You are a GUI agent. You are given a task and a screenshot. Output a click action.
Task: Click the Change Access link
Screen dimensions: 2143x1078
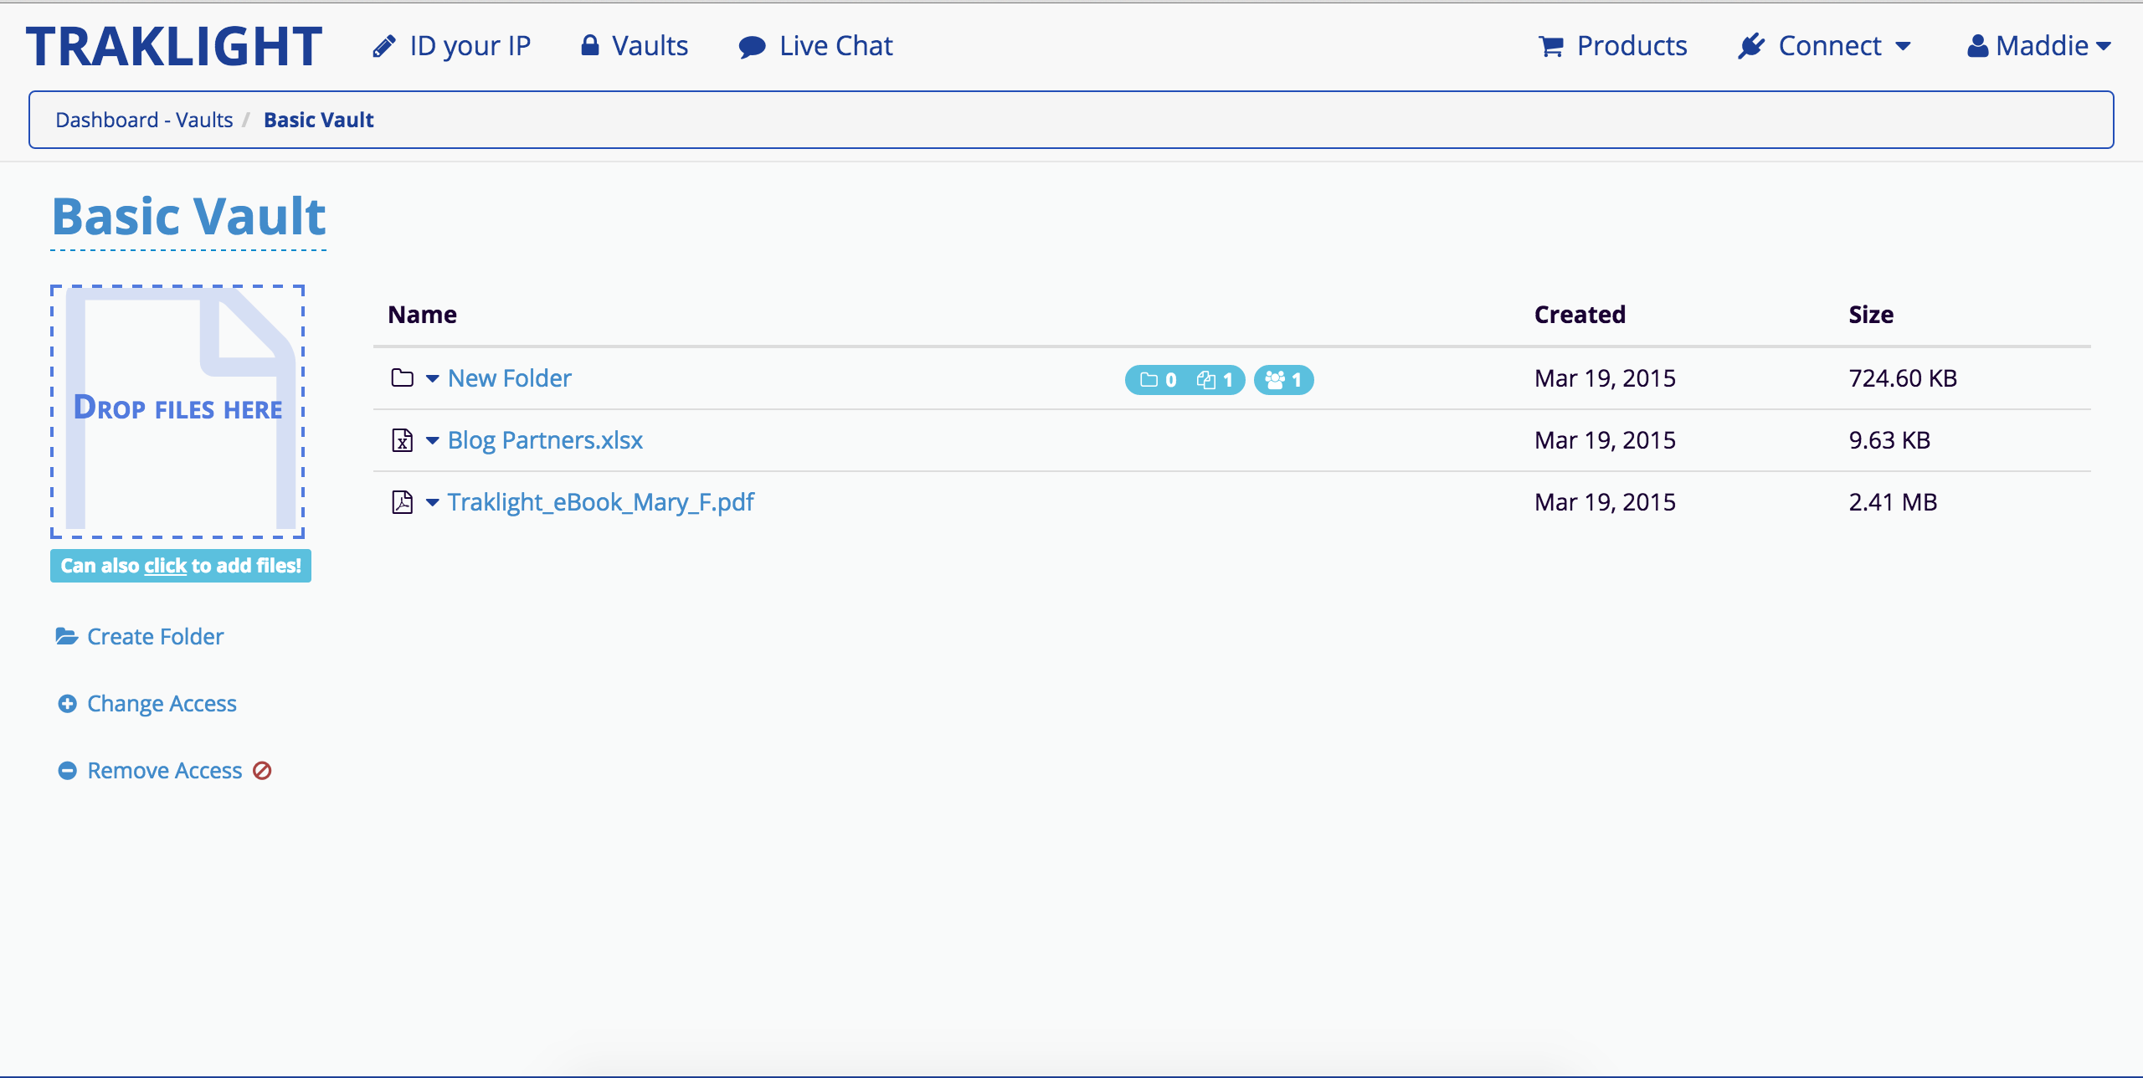click(x=162, y=704)
